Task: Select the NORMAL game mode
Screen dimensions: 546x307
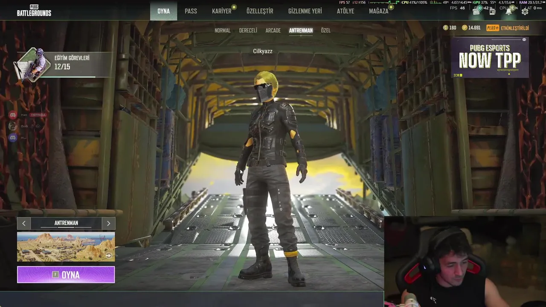Action: pos(222,30)
